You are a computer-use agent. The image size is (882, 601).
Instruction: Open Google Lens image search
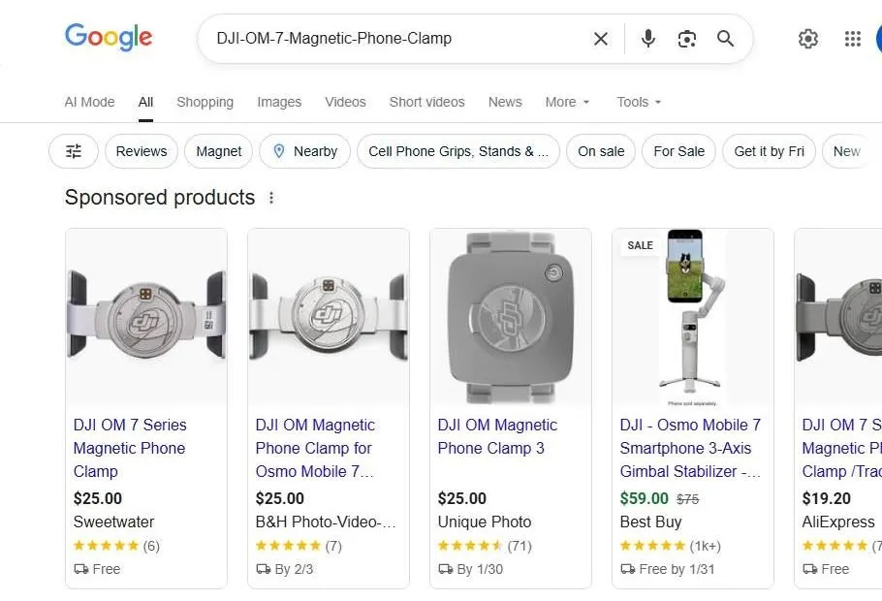[687, 39]
